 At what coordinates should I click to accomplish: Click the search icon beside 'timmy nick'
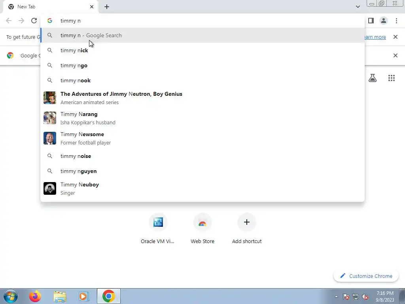50,50
